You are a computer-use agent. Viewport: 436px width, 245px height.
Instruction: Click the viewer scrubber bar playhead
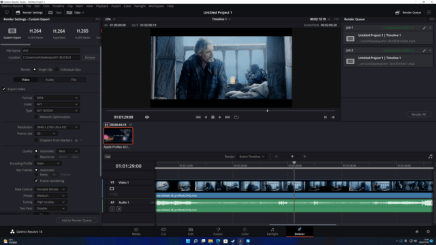click(x=267, y=110)
